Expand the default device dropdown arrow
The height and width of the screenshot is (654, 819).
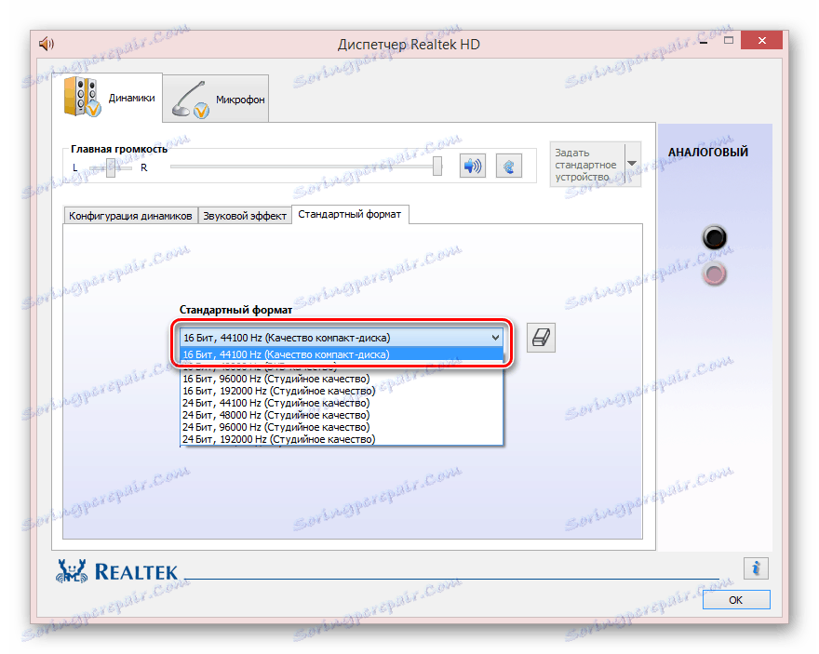[633, 165]
